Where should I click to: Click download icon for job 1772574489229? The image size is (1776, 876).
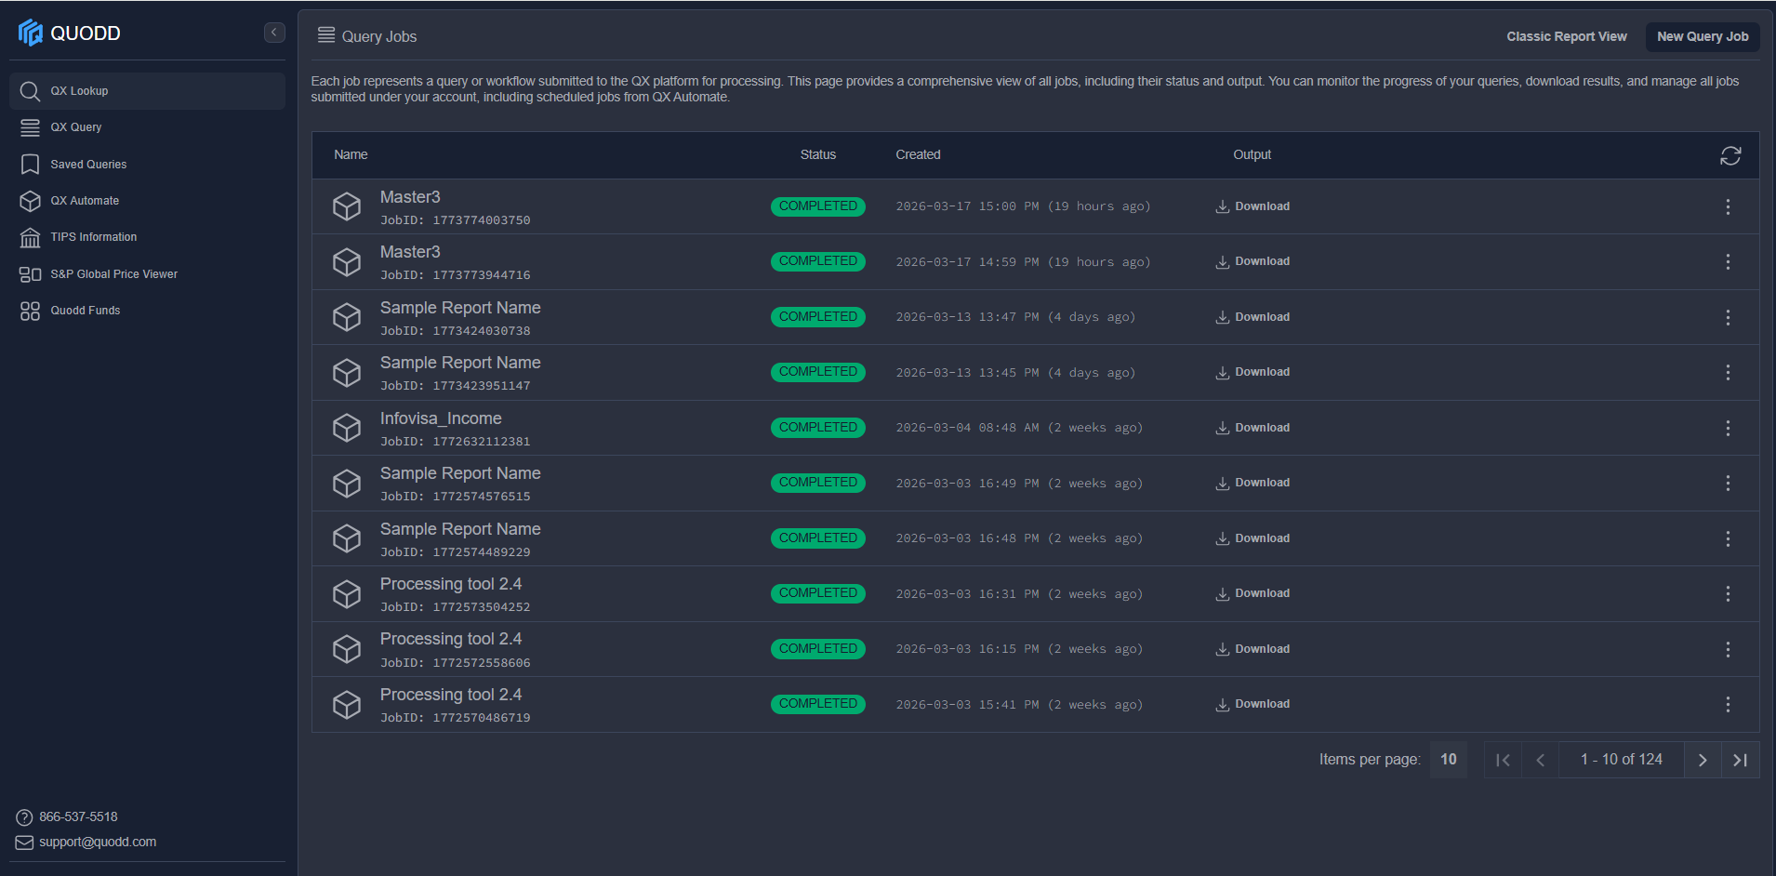coord(1222,538)
